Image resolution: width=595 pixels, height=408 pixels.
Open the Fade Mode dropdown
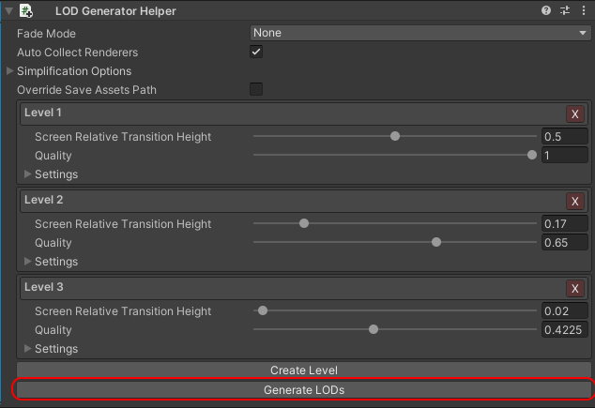[420, 33]
